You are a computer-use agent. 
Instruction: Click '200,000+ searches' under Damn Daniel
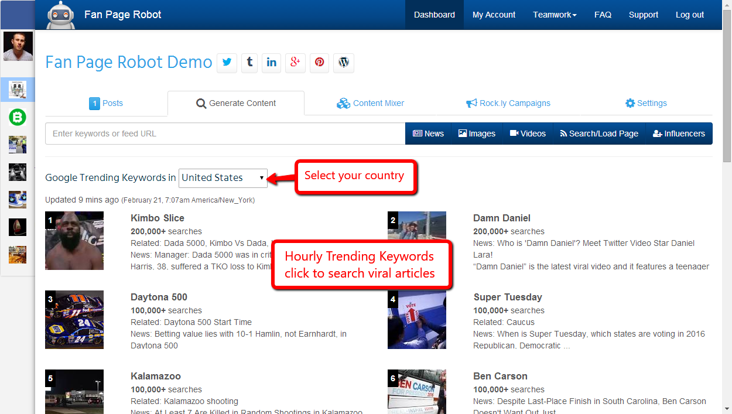(x=509, y=231)
